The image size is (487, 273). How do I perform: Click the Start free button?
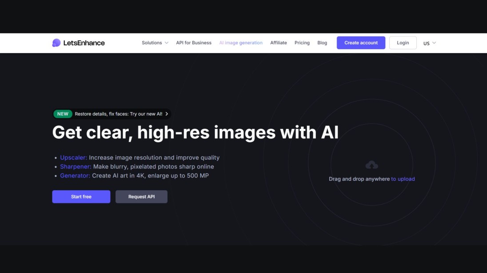pyautogui.click(x=81, y=197)
